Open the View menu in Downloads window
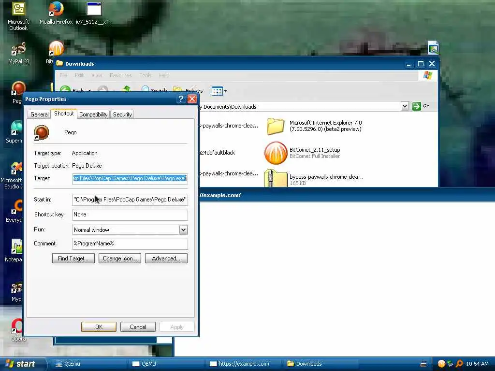The height and width of the screenshot is (371, 495). [x=97, y=75]
